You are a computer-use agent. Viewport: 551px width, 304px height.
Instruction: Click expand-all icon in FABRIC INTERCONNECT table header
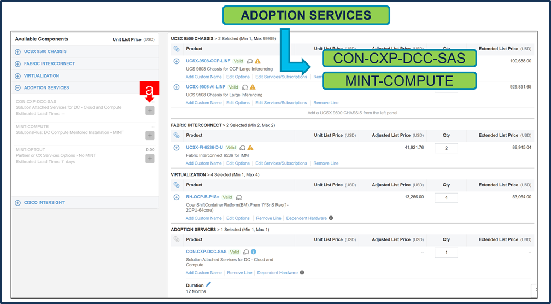pos(177,135)
